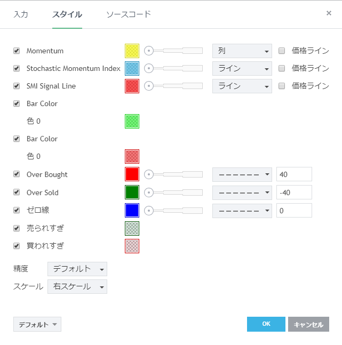Open the Over Bought red color picker
Viewport: 342px width, 345px height.
[x=132, y=174]
